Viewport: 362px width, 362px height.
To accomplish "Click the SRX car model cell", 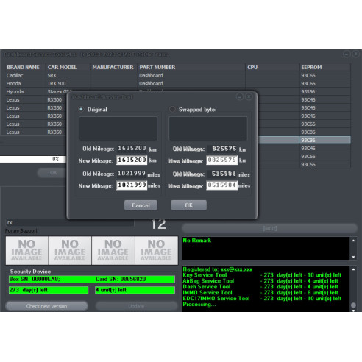I will (x=68, y=75).
